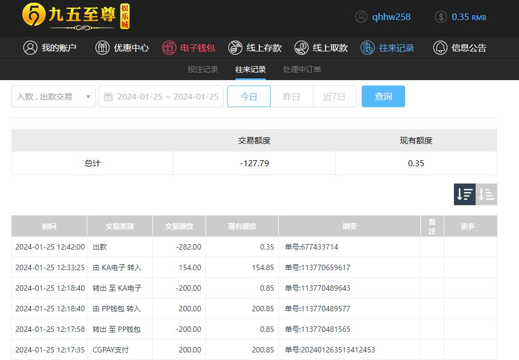This screenshot has width=519, height=360.
Task: Click the timestamp 2024-01-25 12:33:25
Action: coord(50,267)
